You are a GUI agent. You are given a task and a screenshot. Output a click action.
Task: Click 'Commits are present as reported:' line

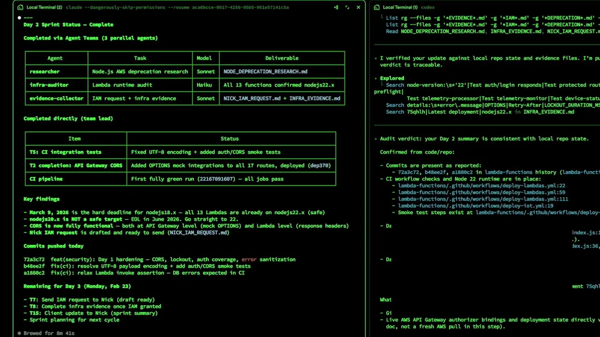tap(430, 165)
